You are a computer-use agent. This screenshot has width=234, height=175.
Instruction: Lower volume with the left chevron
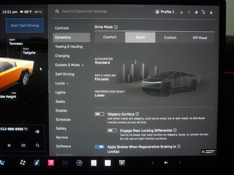coord(152,163)
